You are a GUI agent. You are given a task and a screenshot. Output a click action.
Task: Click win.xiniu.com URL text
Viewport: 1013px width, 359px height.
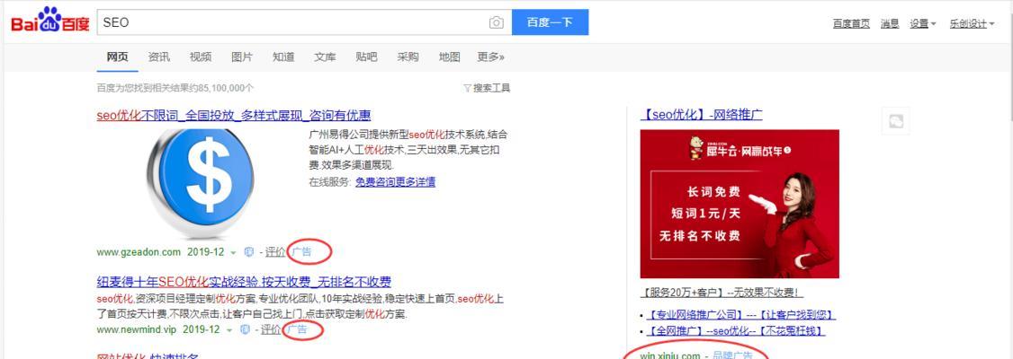(670, 355)
